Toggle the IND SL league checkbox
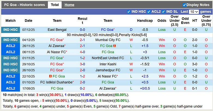This screenshot has width=213, height=111. pos(163,12)
